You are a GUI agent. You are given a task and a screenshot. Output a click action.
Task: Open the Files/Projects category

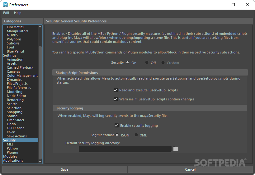point(17,84)
